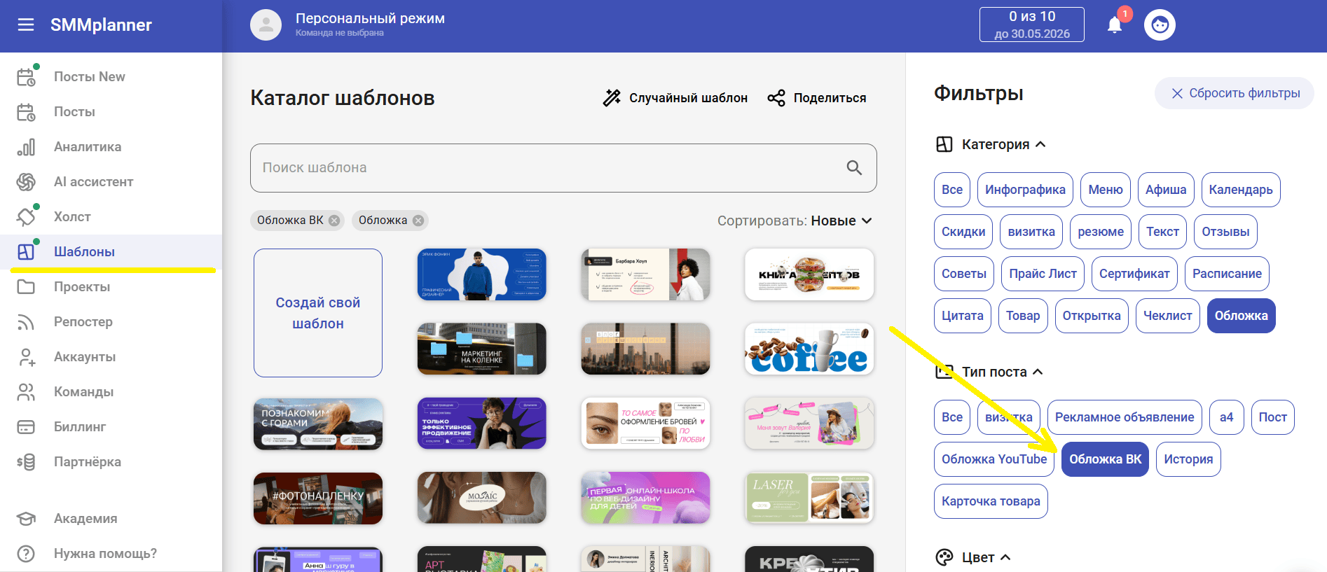
Task: Click Создай свой шаблон card
Action: pyautogui.click(x=318, y=313)
